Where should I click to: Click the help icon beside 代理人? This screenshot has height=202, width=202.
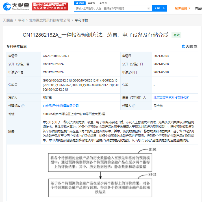point(134,106)
